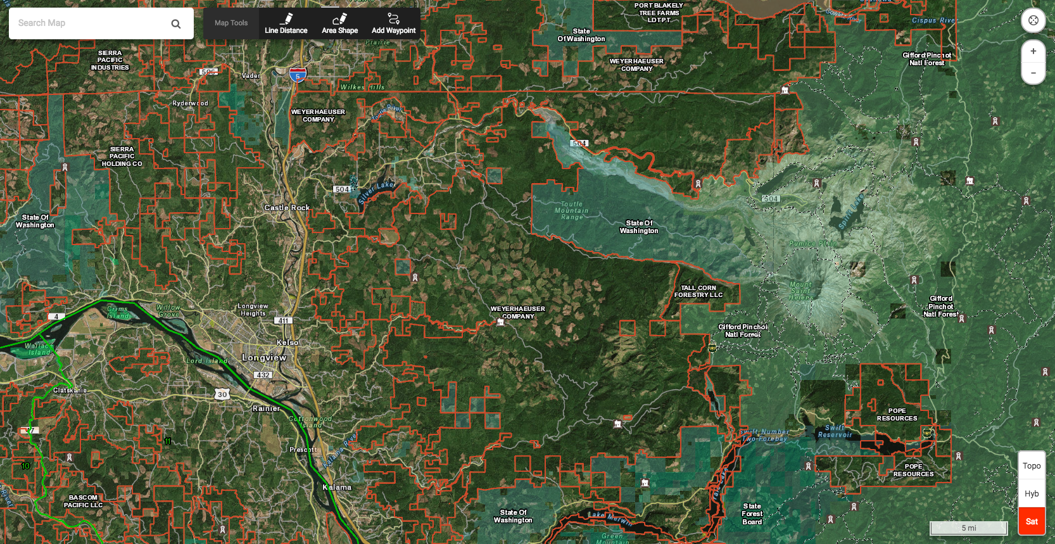Click the route 4 shield near Crims Island
This screenshot has height=544, width=1055.
[x=56, y=317]
